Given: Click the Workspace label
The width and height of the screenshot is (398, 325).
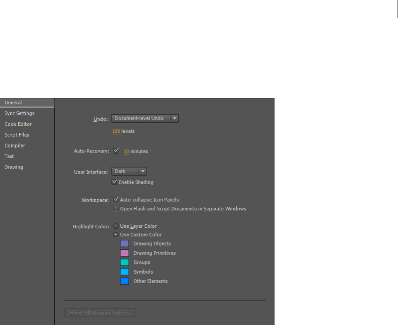Looking at the screenshot, I should [x=95, y=200].
